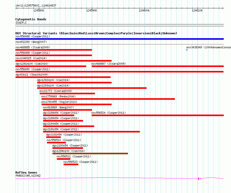Click the 124610k ruler tick label
The image size is (231, 193).
(x=197, y=10)
